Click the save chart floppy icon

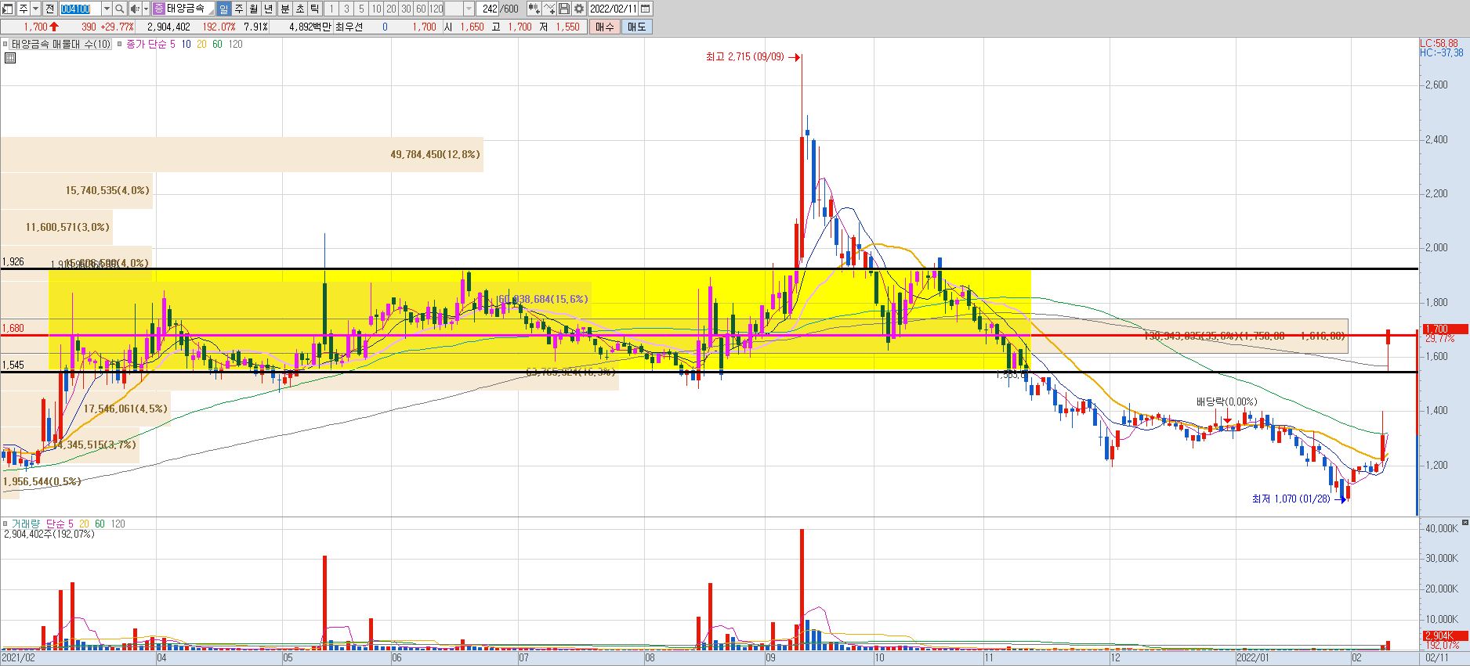tap(563, 9)
